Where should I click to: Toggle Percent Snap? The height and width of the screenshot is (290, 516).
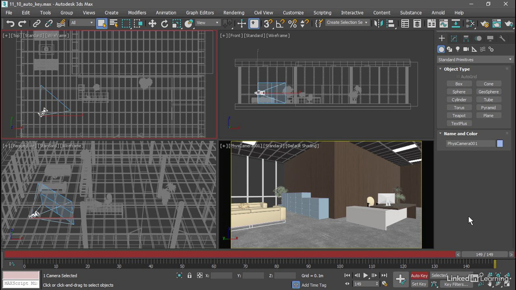tap(292, 24)
